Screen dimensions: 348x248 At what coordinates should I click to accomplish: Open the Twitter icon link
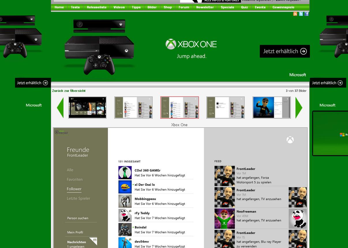[x=301, y=14]
